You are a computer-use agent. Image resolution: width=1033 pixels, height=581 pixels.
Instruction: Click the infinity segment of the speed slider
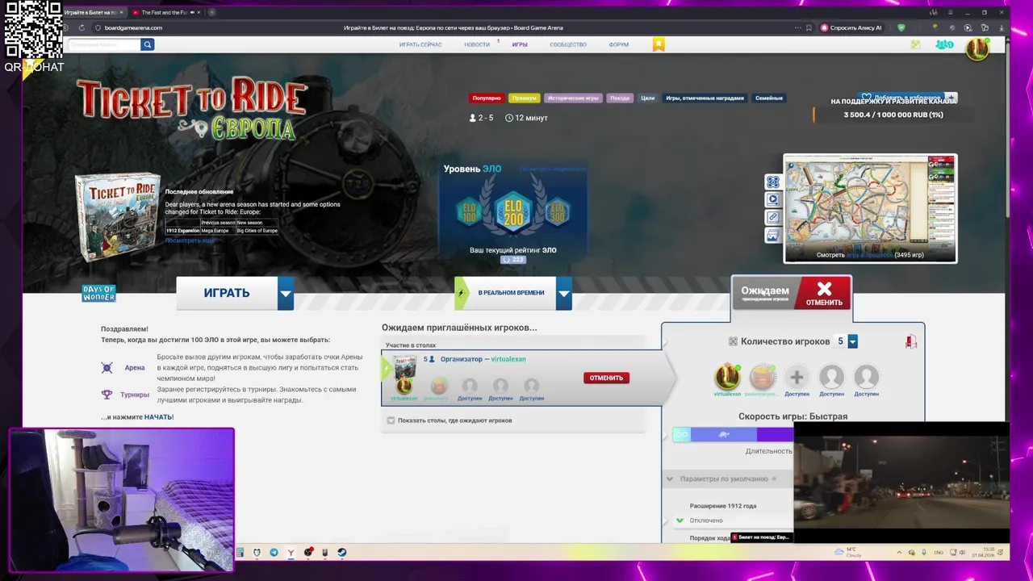(x=683, y=434)
